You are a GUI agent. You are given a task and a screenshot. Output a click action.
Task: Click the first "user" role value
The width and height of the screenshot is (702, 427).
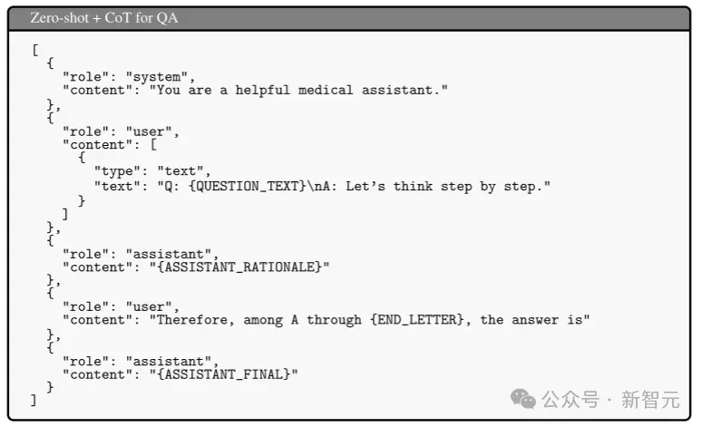(149, 131)
